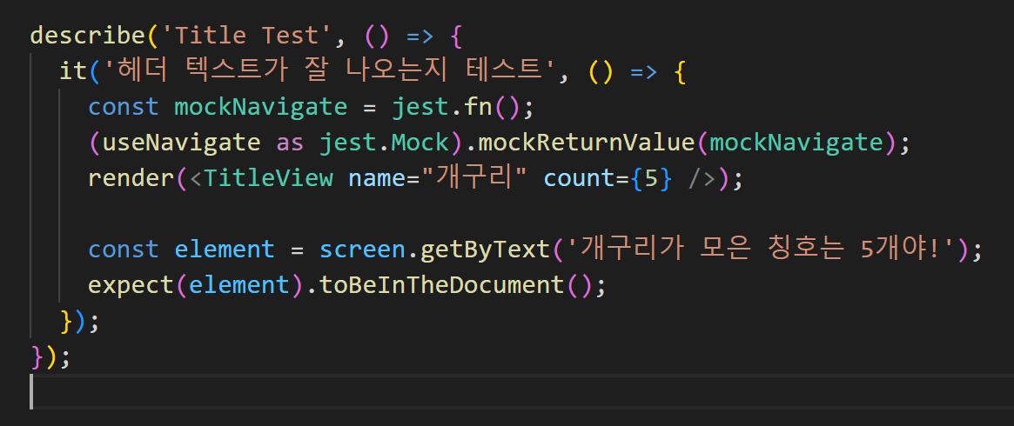Click toBeInTheDocument matcher
This screenshot has width=1014, height=426.
point(441,285)
